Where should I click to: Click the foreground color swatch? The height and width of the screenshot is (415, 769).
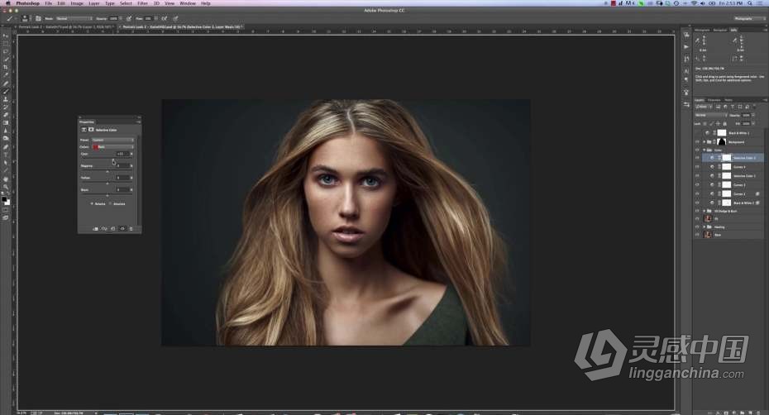click(4, 198)
